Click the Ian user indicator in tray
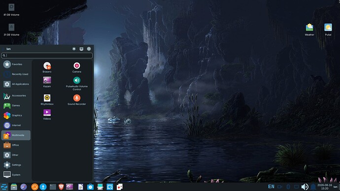 click(x=336, y=187)
